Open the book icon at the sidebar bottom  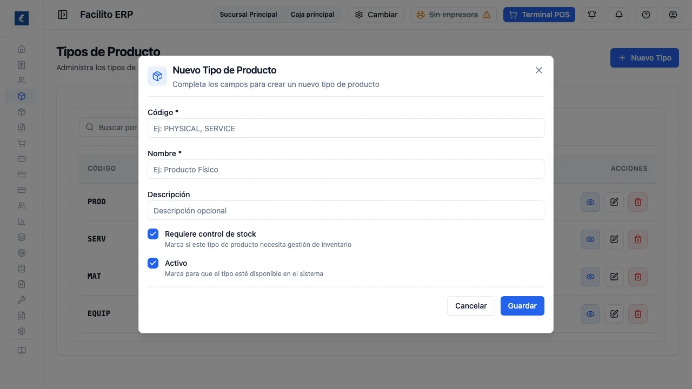tap(22, 351)
